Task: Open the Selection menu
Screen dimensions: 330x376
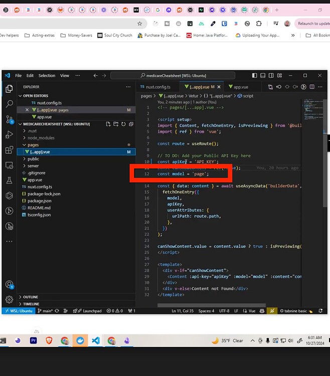Action: pos(47,76)
